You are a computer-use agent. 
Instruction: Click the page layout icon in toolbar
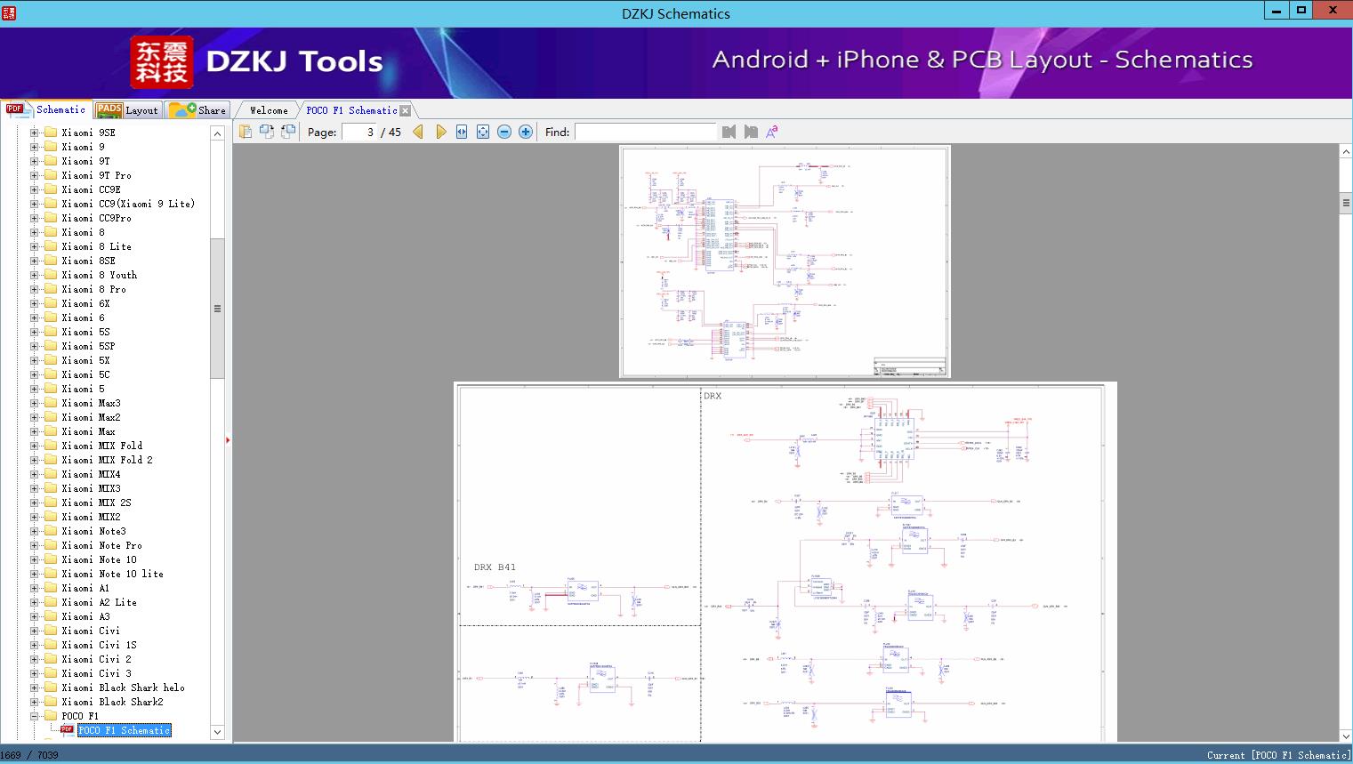click(x=246, y=132)
